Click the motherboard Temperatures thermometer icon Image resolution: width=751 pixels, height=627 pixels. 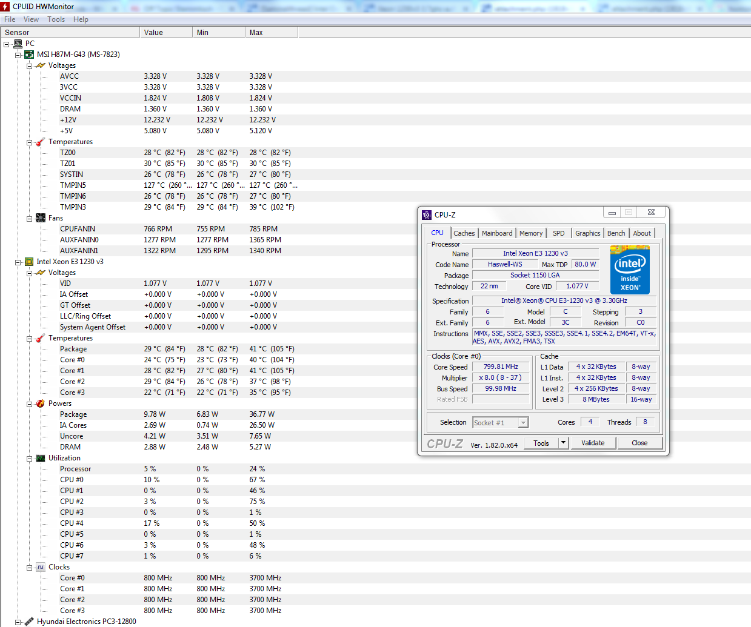tap(41, 142)
